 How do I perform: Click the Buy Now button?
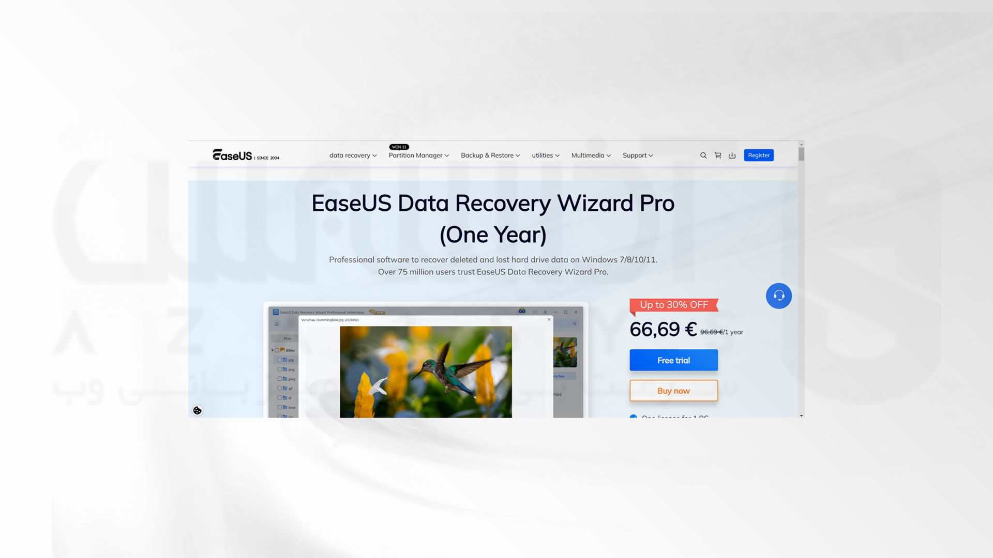coord(673,390)
